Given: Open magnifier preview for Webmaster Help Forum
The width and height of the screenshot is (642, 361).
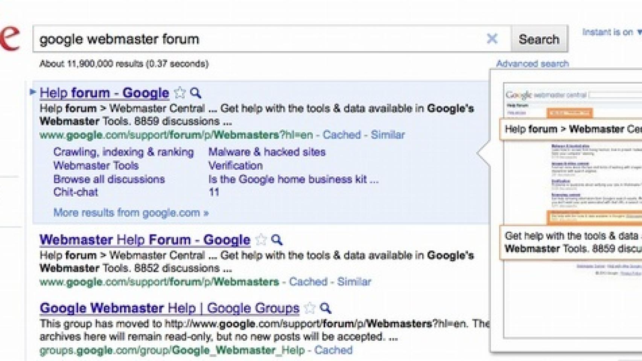Looking at the screenshot, I should [x=277, y=240].
